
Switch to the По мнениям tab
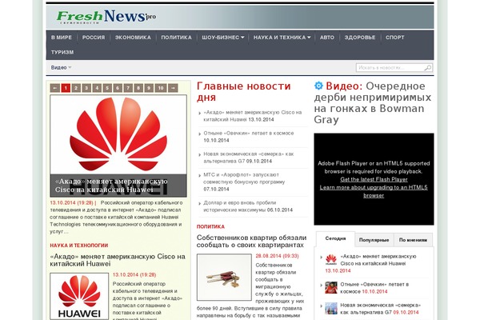coord(413,240)
